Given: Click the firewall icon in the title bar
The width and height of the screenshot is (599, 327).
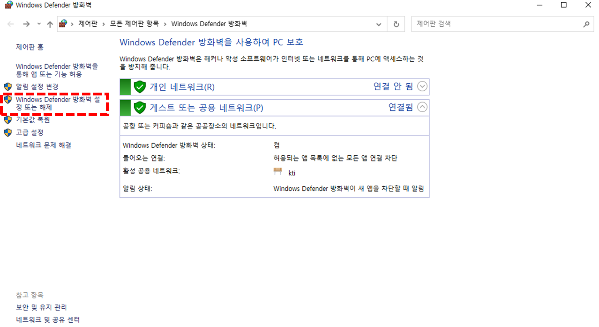Looking at the screenshot, I should pos(8,5).
